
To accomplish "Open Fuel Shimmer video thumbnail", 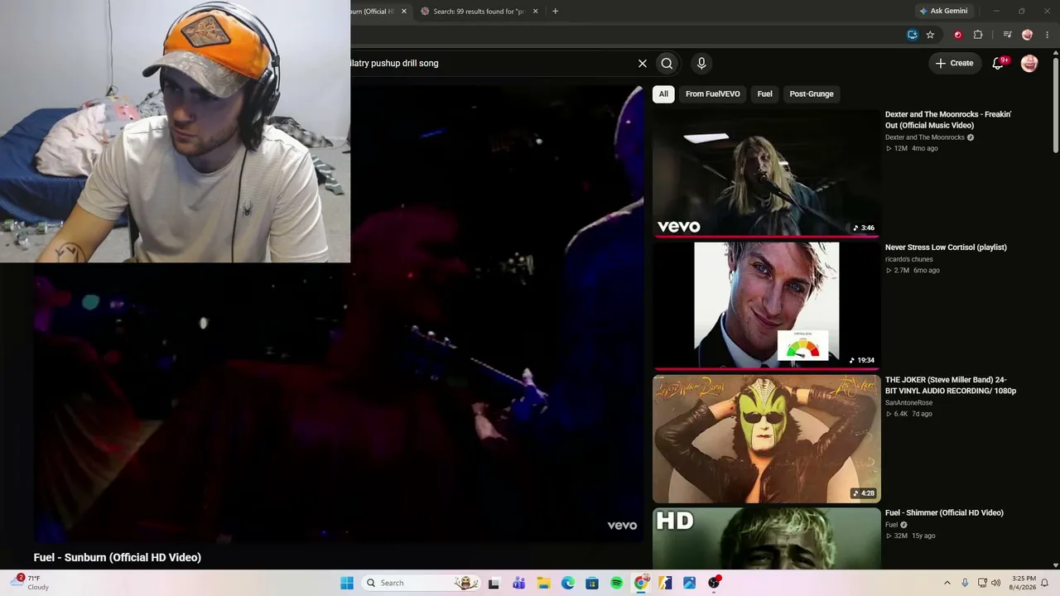I will coord(767,538).
